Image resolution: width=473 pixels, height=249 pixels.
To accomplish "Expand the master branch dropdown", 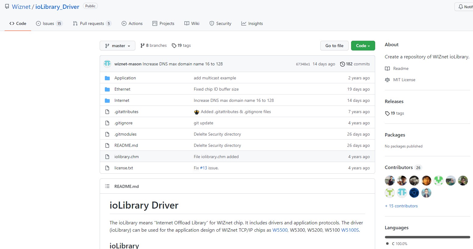I will [117, 46].
